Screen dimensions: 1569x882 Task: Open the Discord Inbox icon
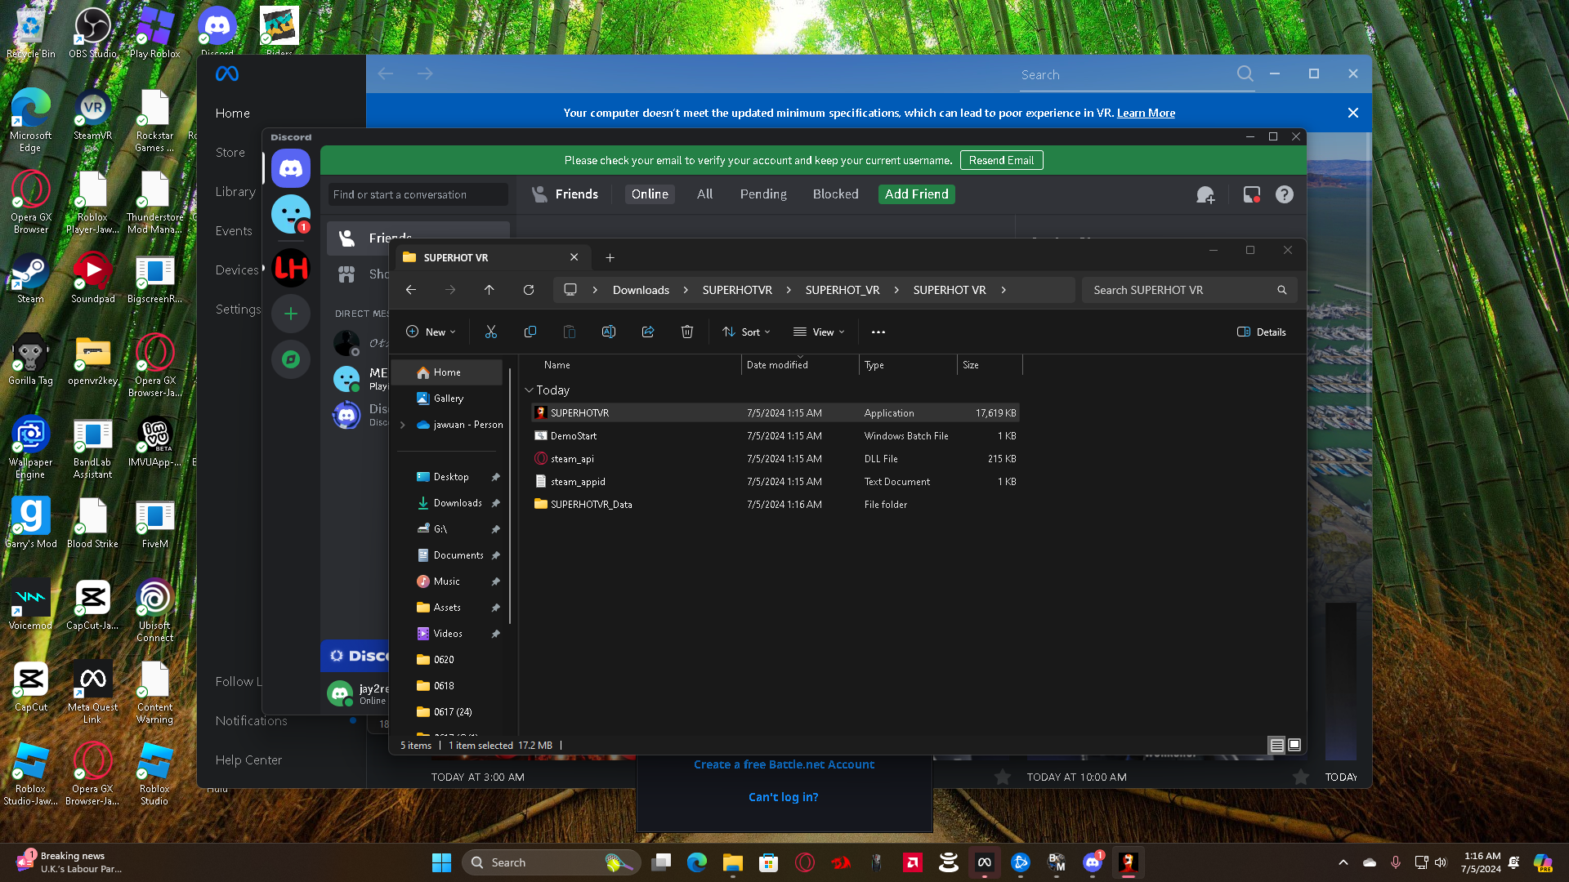click(1251, 194)
